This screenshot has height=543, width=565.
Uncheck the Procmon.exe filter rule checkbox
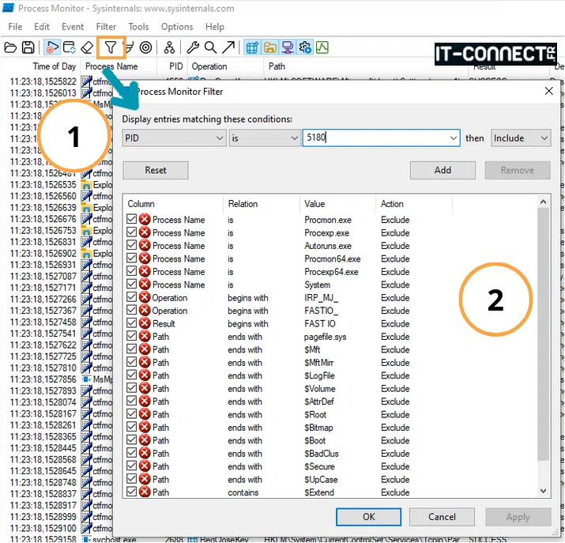[x=132, y=220]
